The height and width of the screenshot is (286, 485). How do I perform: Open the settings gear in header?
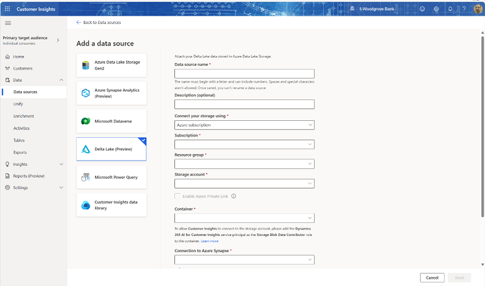(436, 9)
